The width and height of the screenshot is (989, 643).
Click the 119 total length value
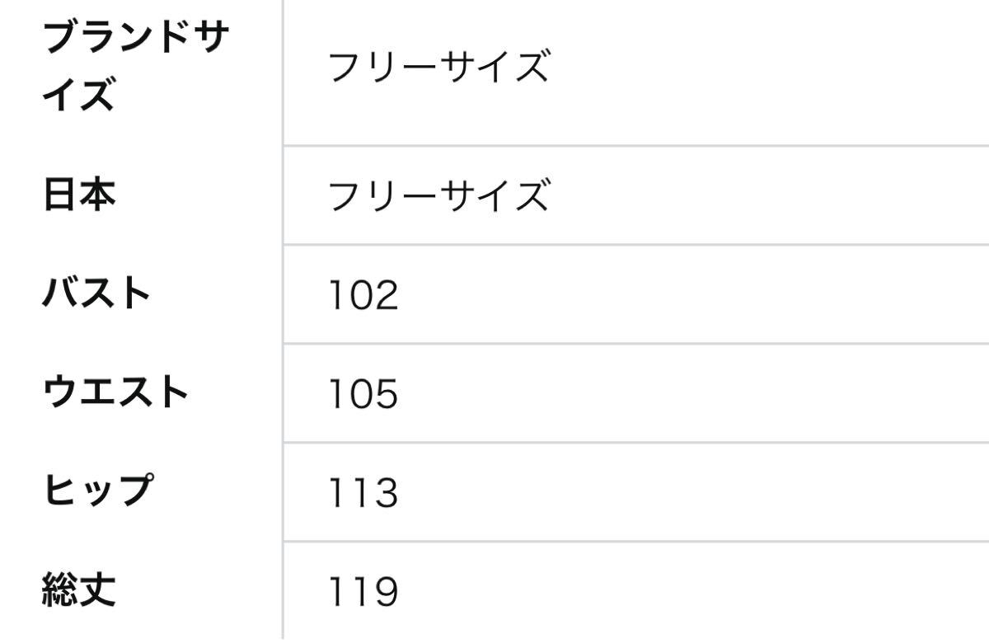click(x=363, y=591)
